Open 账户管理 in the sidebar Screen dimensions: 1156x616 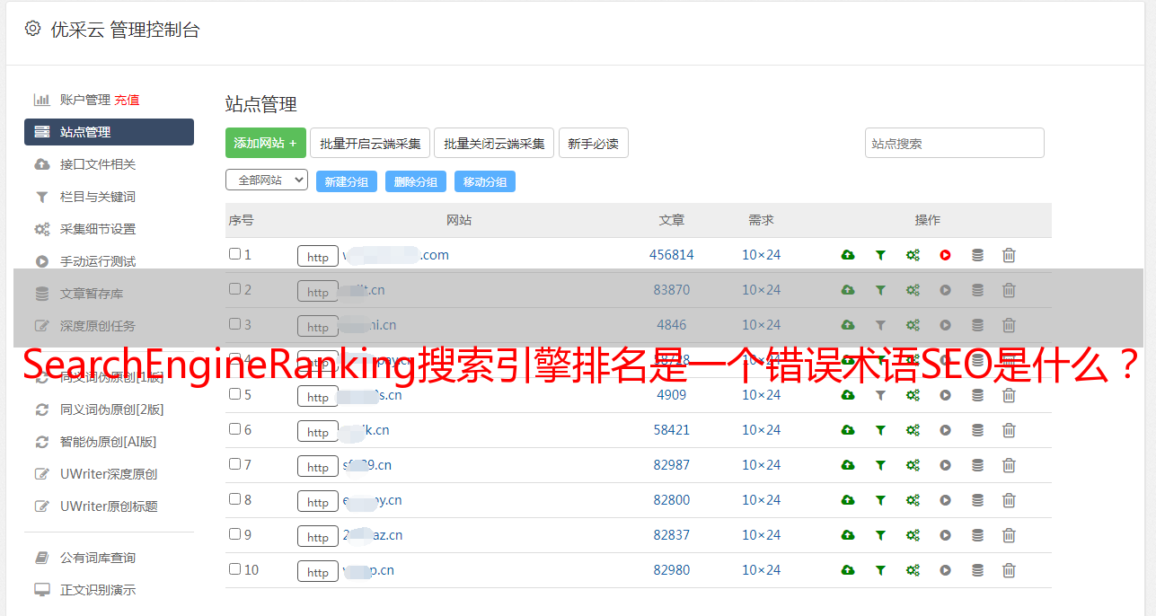click(x=84, y=100)
